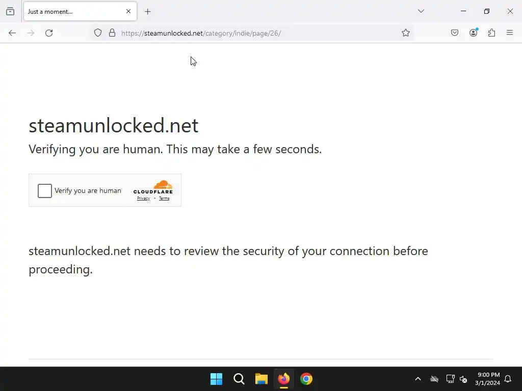Select the Just a moment tab
522x391 pixels.
(71, 11)
